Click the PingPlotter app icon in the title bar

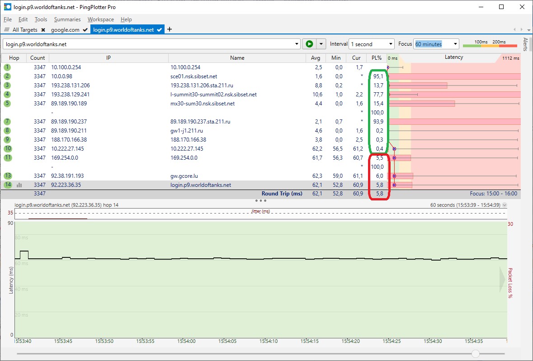tap(7, 7)
